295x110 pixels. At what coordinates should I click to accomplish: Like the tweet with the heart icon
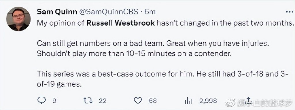point(138,101)
